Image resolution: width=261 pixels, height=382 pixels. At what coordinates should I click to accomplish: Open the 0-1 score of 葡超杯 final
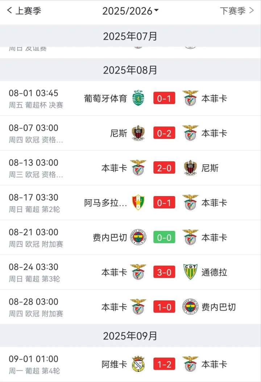[164, 98]
